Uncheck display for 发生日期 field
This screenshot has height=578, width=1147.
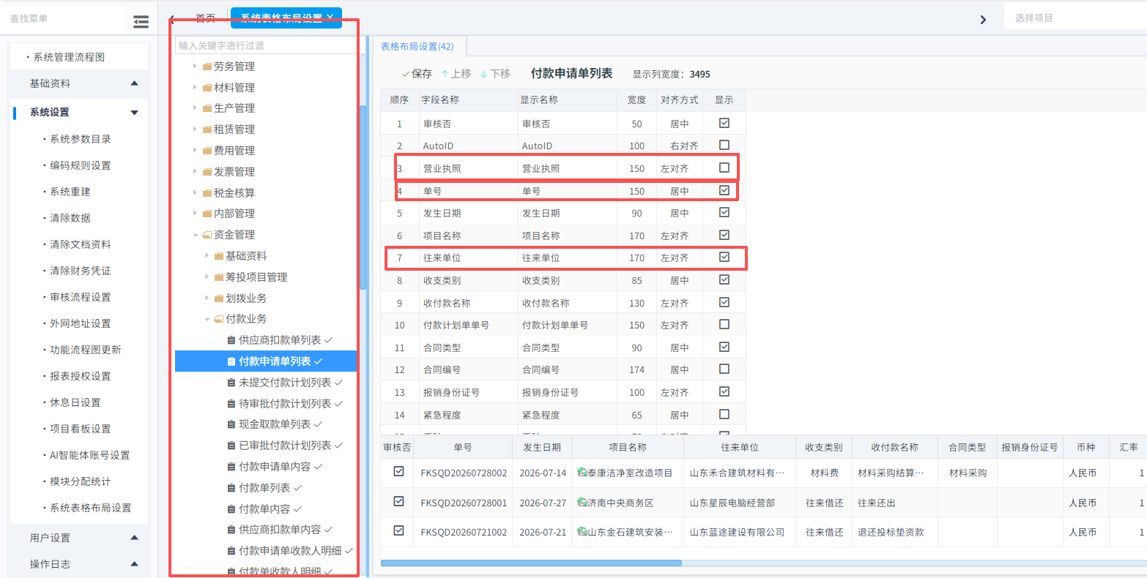tap(724, 212)
